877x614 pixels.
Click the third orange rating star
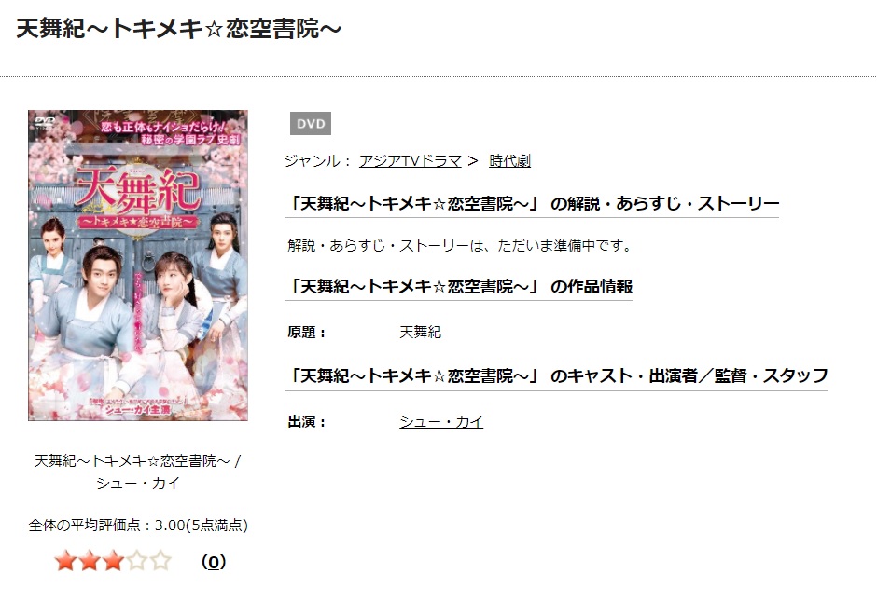click(113, 560)
